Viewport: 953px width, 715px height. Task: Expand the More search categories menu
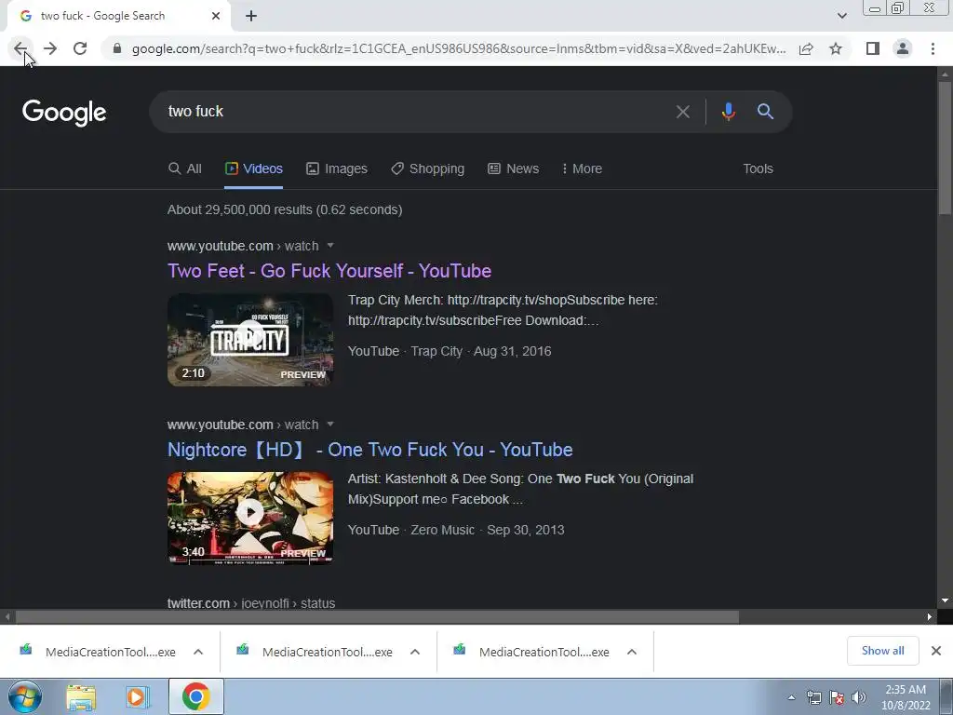tap(582, 169)
